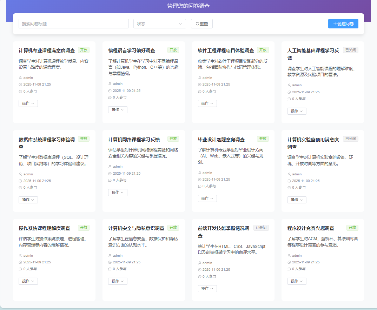Open the 状态 filter dropdown
Screen dimensions: 377x310
(x=159, y=24)
